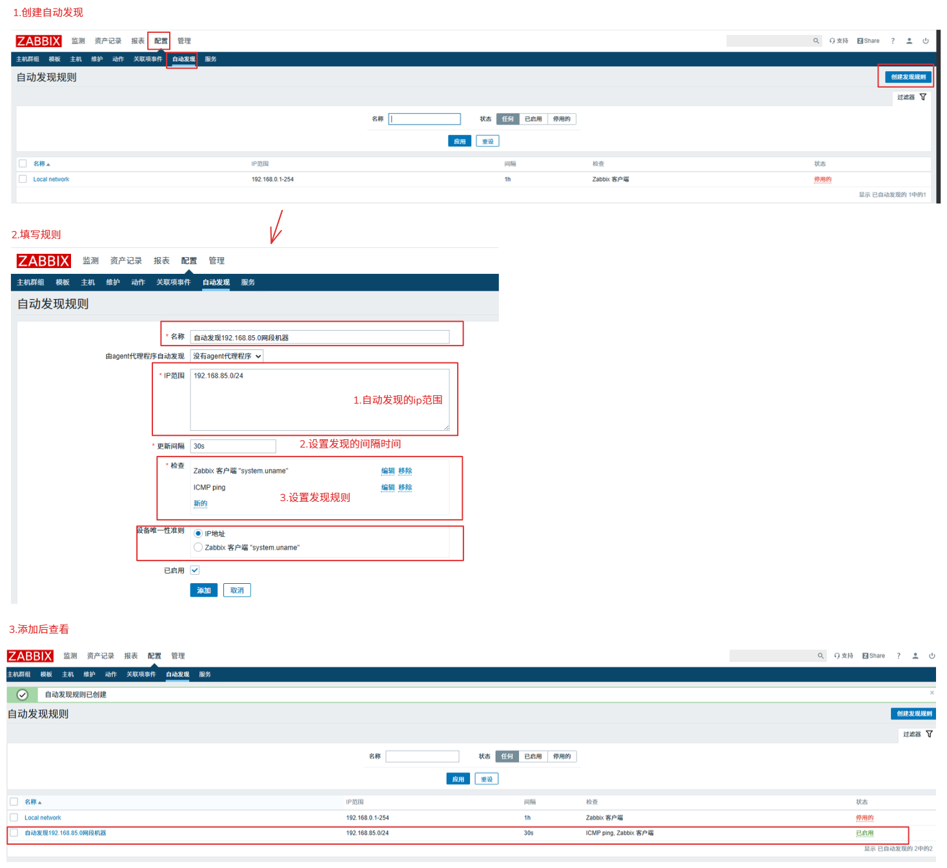
Task: Focus the 名称 field of the rule form
Action: [x=320, y=337]
